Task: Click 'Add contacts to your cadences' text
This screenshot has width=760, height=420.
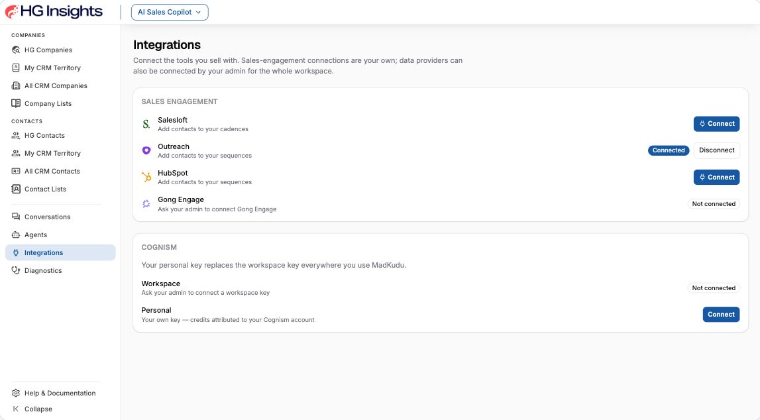Action: pos(203,129)
